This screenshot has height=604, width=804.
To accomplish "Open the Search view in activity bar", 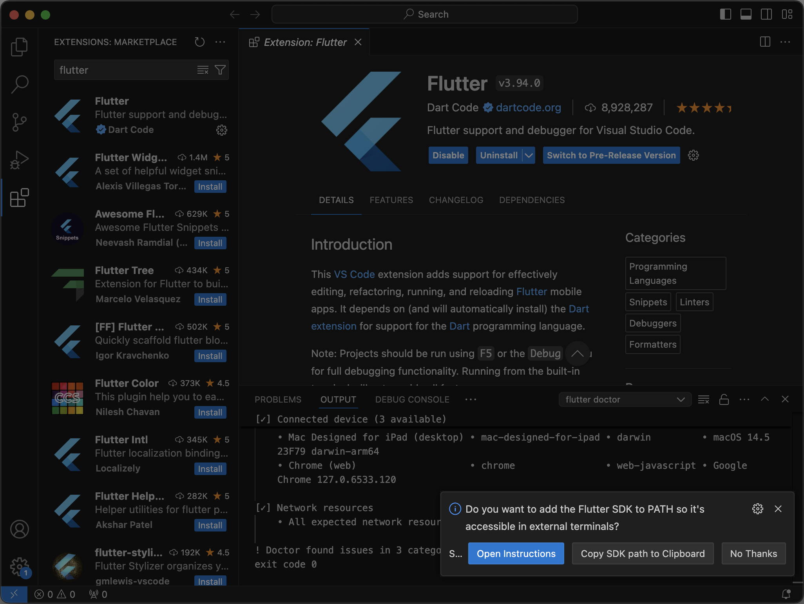I will coord(19,84).
